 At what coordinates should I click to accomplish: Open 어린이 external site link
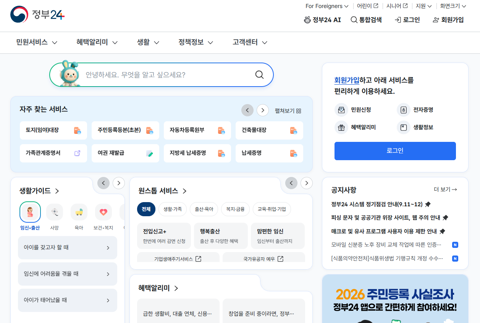coord(367,6)
